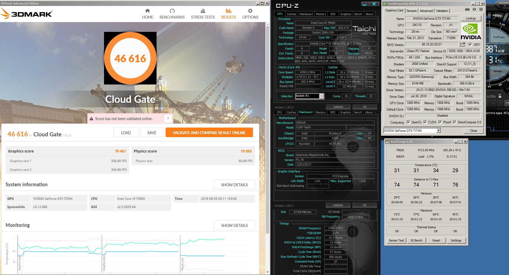Click the Afterburner save profile floppy icon
This screenshot has height=275, width=509.
coord(507,103)
